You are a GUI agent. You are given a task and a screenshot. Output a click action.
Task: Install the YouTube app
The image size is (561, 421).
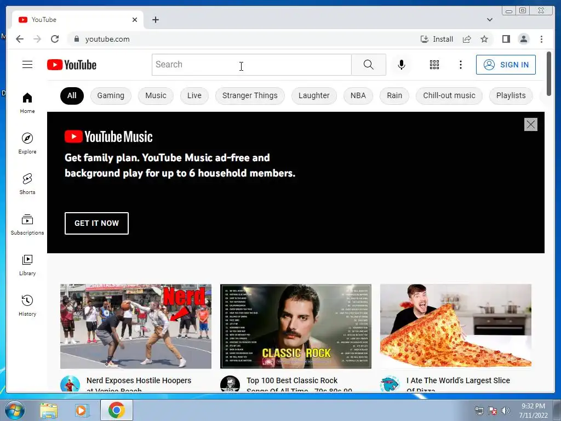tap(437, 39)
